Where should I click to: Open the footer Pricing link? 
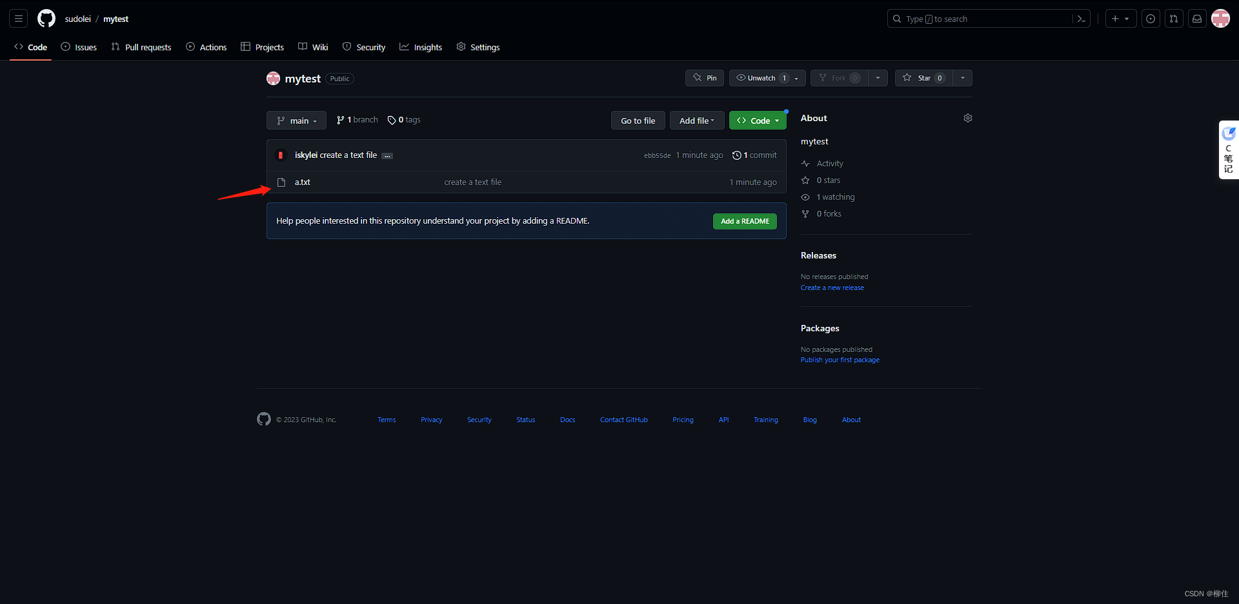683,420
